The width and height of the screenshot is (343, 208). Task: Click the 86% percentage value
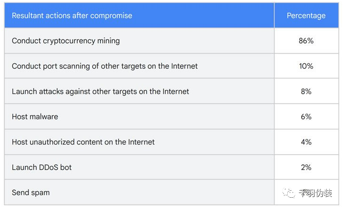[x=306, y=41]
